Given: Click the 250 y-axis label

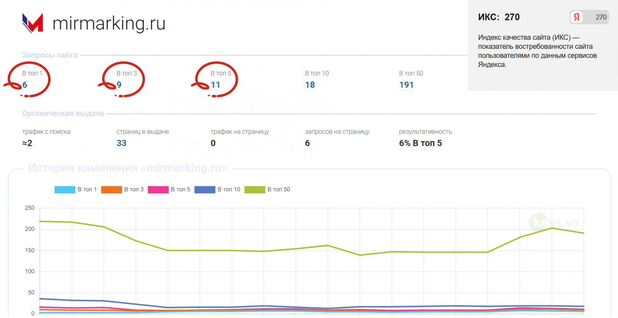Looking at the screenshot, I should pyautogui.click(x=30, y=208).
